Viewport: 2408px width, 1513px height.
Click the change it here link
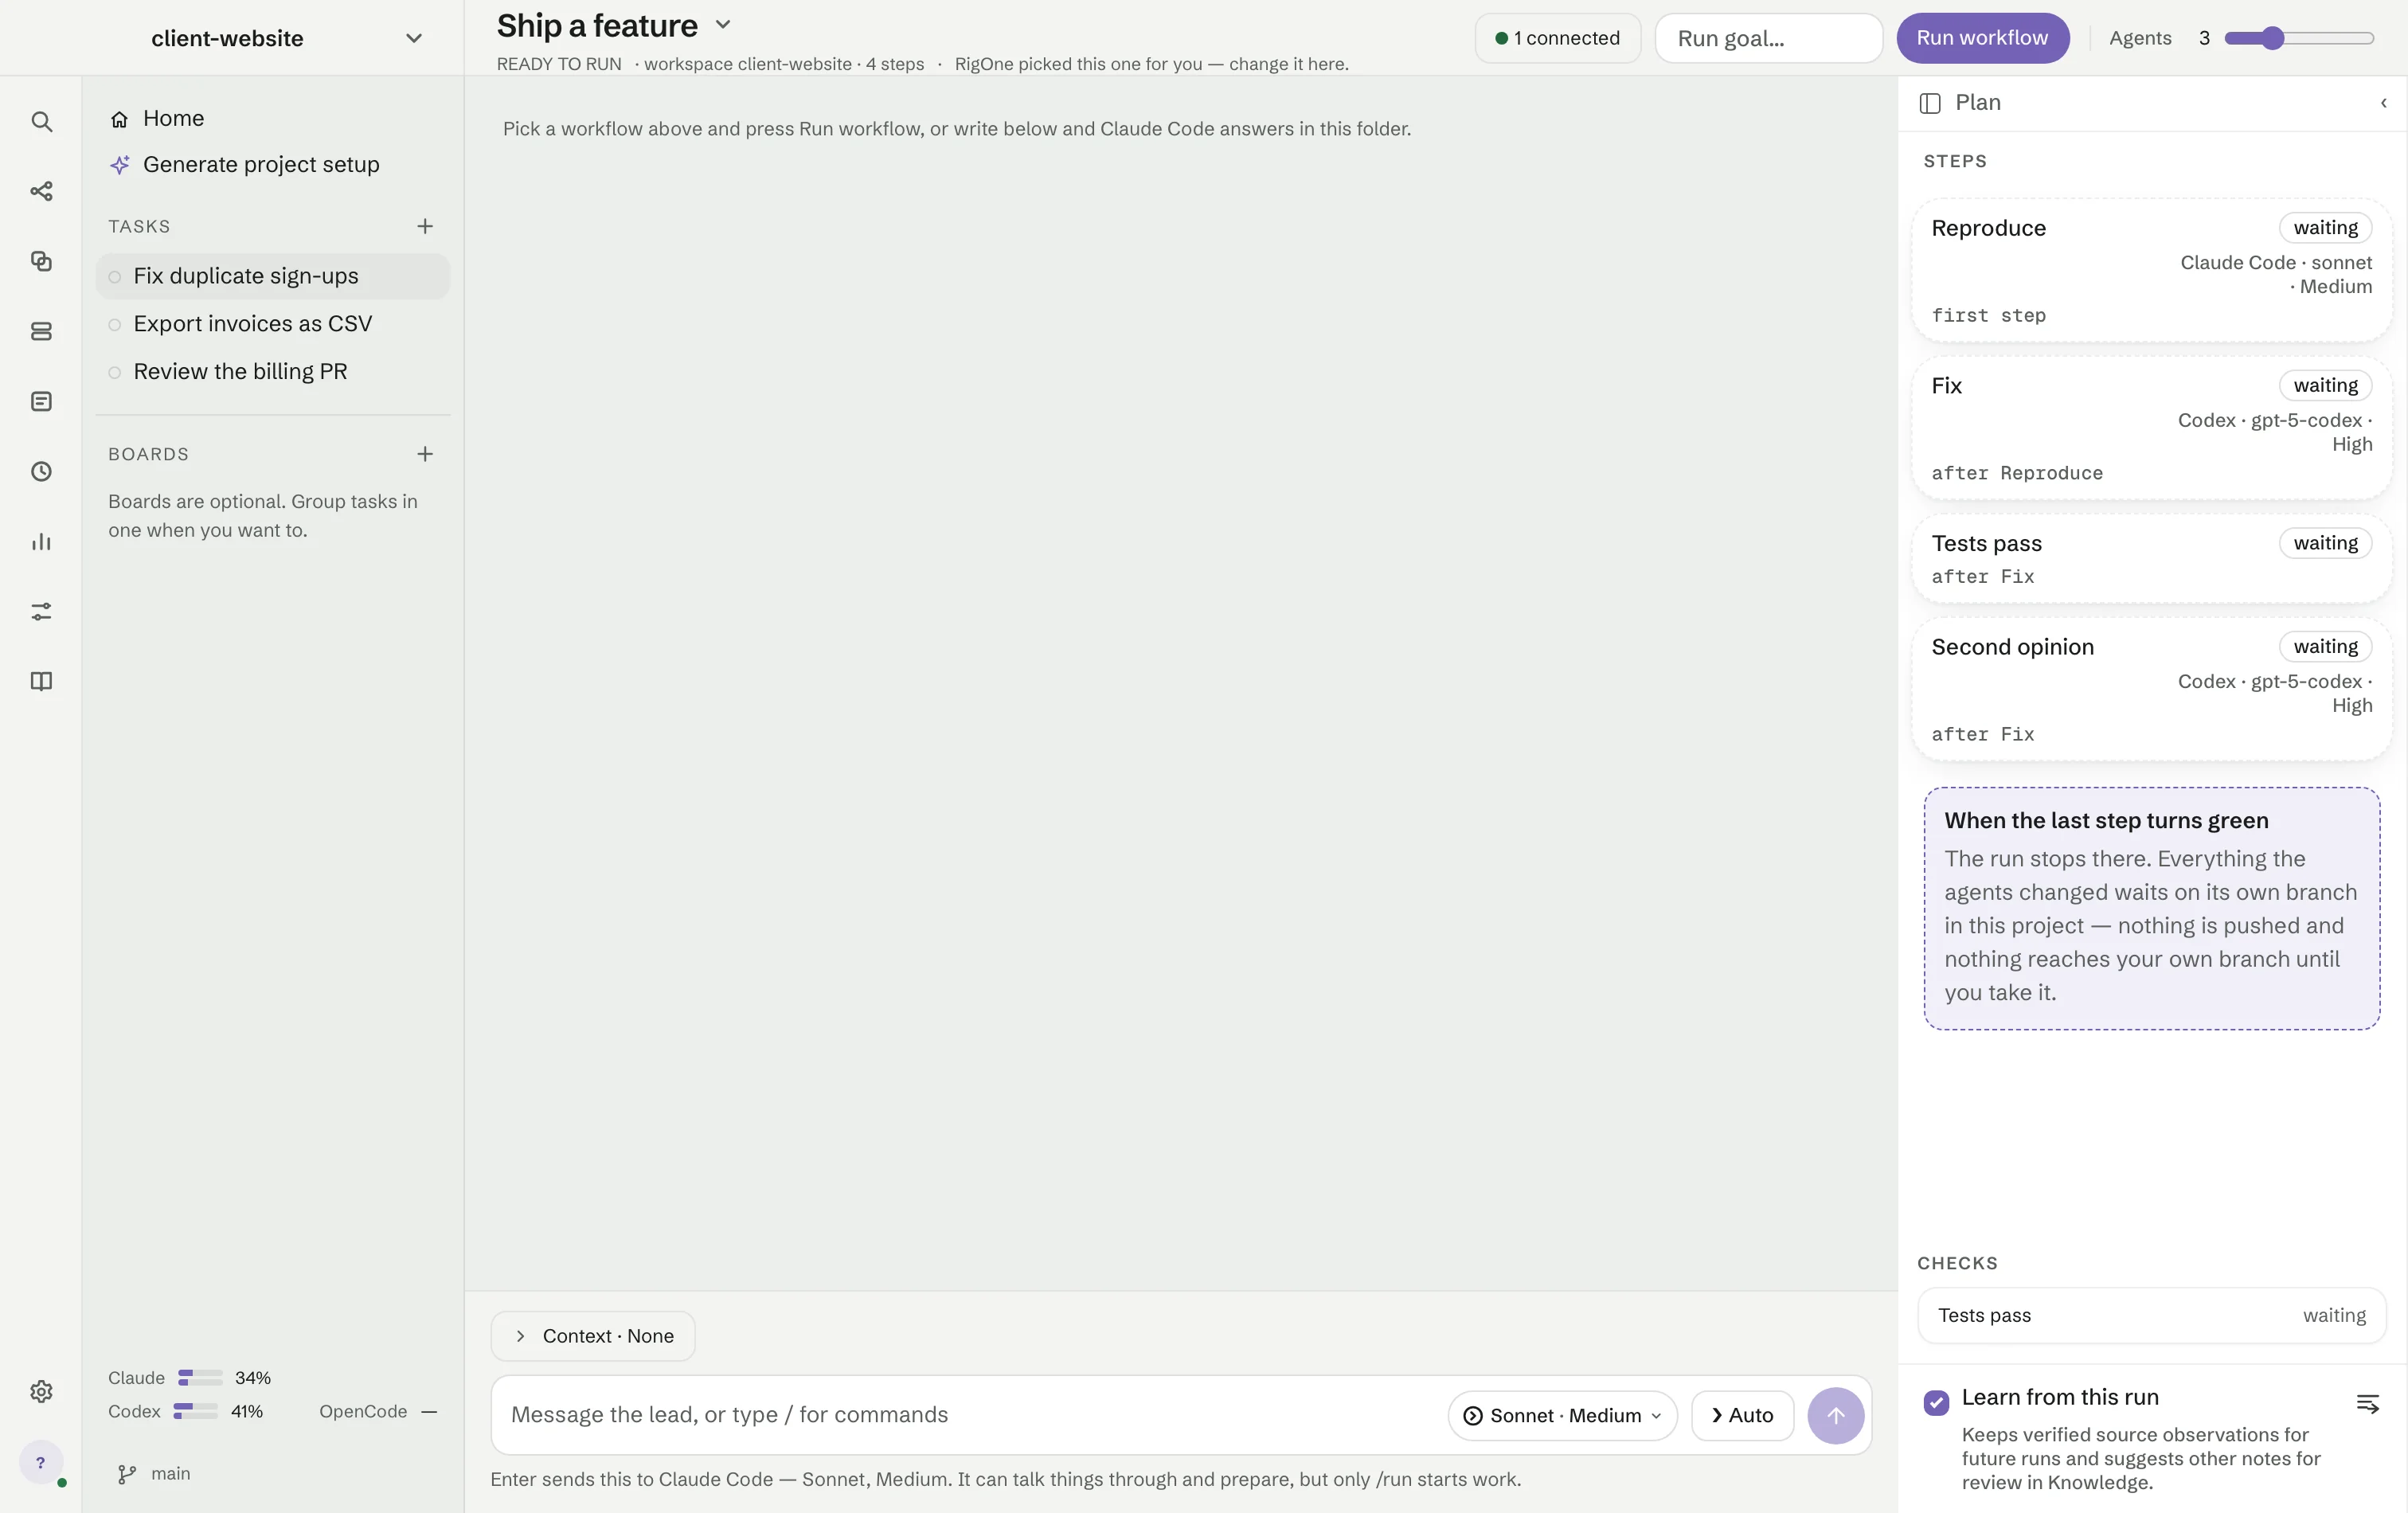(1288, 64)
